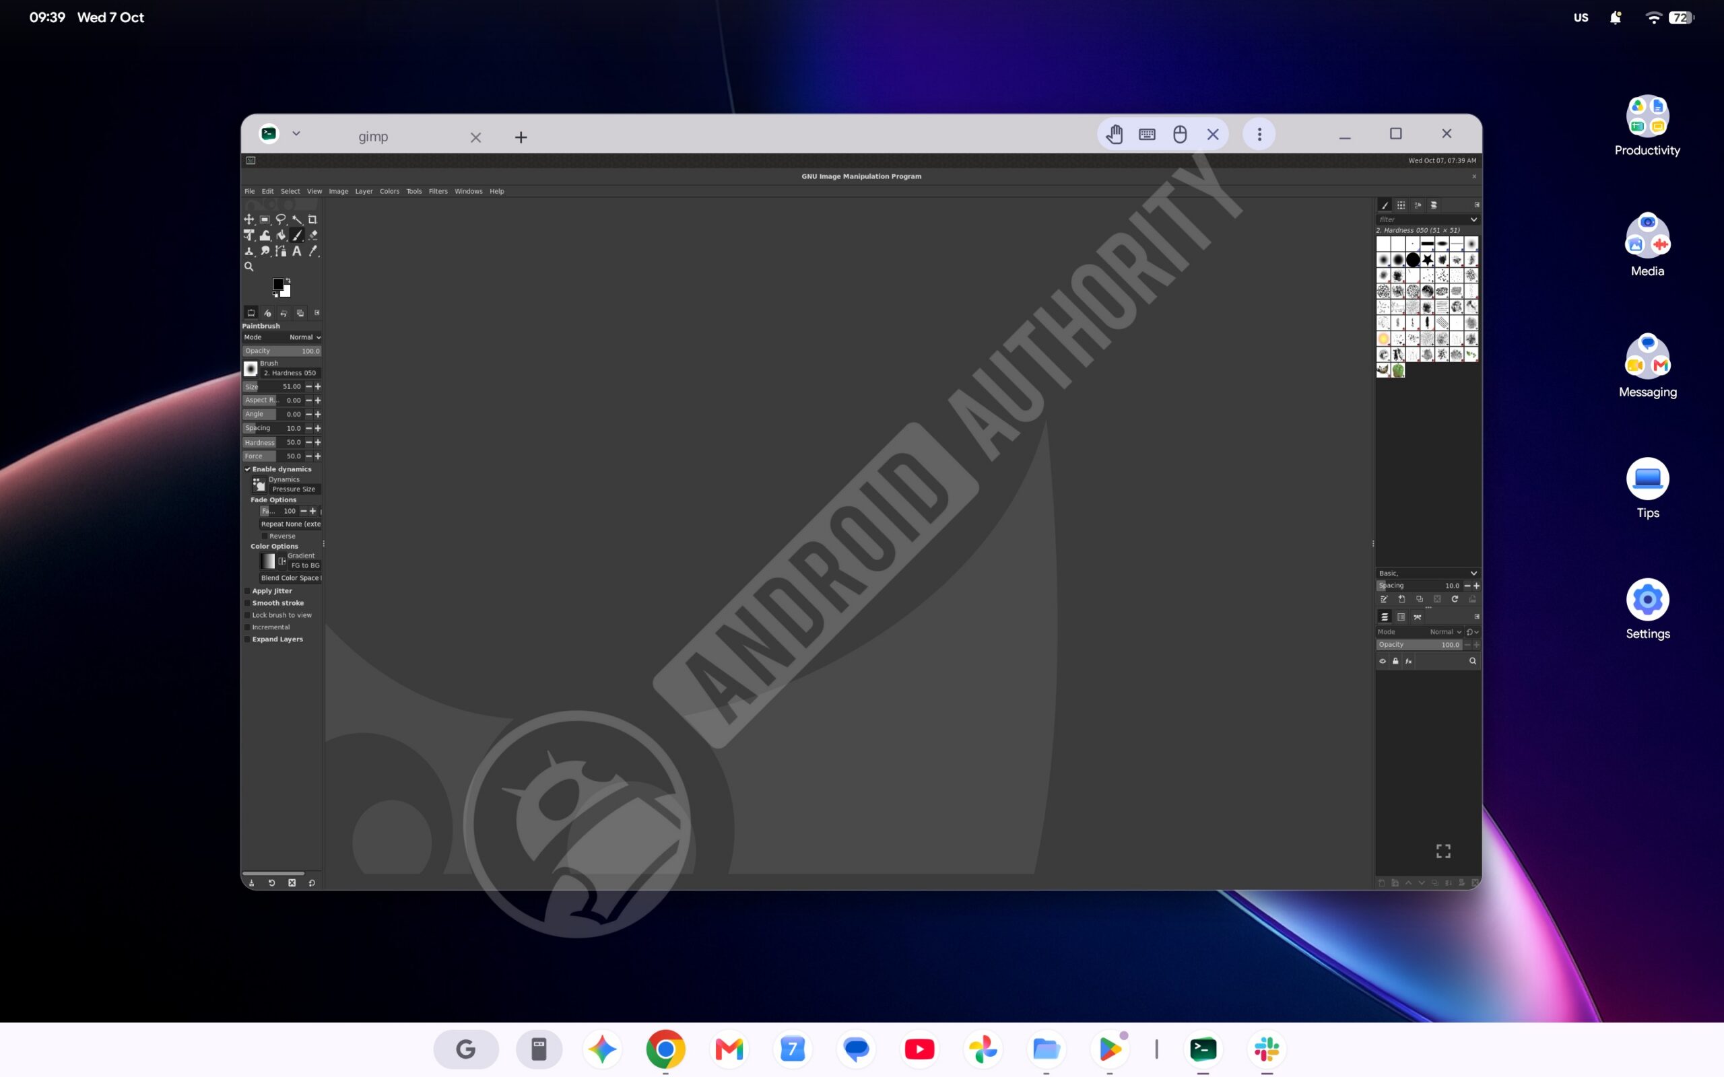
Task: Click the Dynamics Pressure Size icon
Action: [x=259, y=485]
